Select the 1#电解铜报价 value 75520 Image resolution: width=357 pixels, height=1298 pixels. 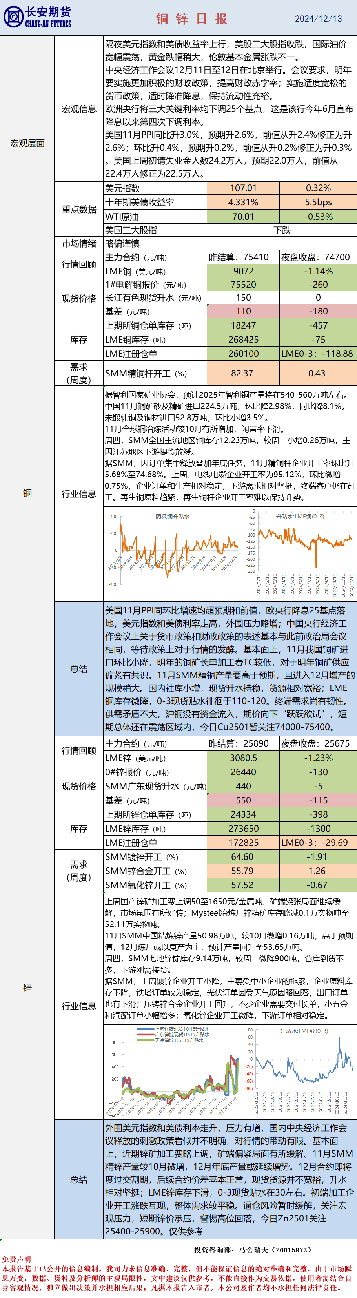(243, 285)
